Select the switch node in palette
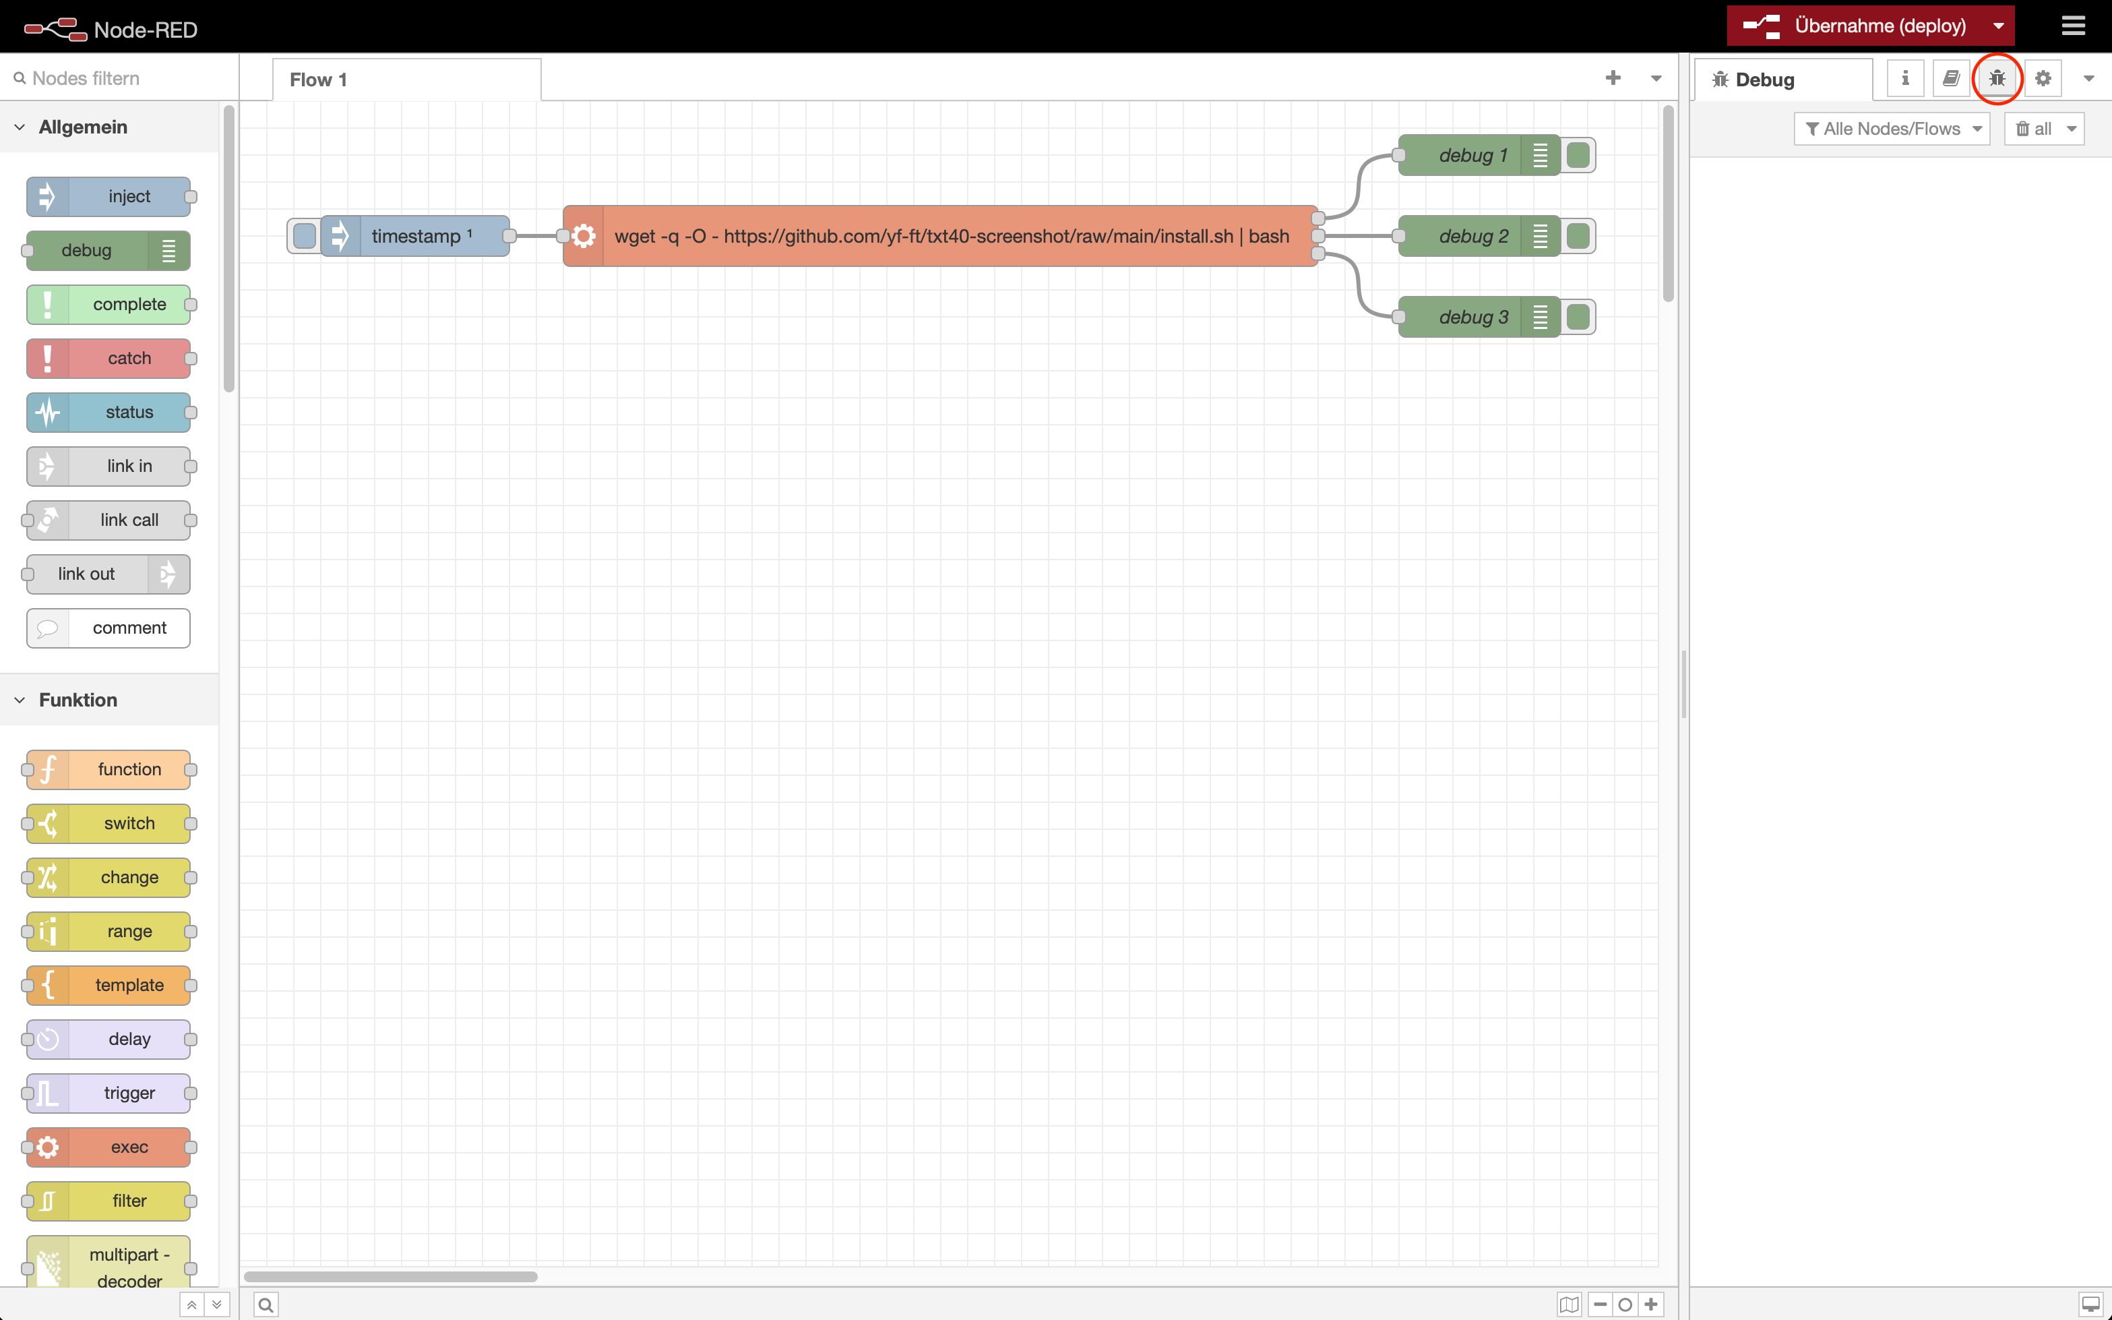Viewport: 2112px width, 1320px height. coord(108,824)
